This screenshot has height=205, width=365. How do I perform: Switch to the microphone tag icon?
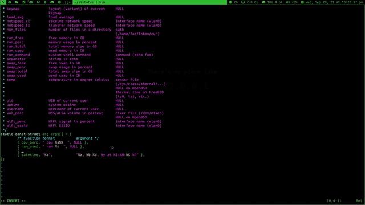click(x=45, y=2)
